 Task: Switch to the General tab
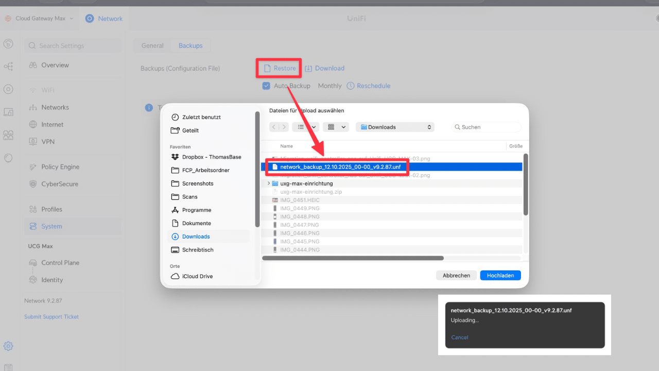[152, 45]
